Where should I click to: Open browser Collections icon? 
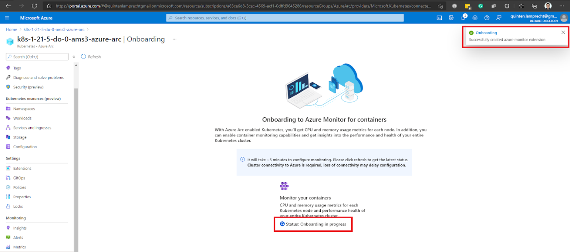(x=535, y=6)
